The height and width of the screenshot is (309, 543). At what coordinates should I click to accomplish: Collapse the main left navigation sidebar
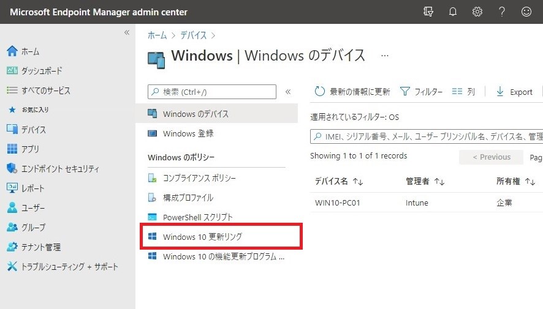127,32
